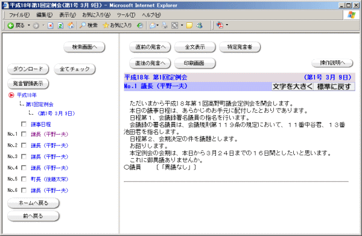Viewport: 362px width, 236px height.
Task: Click 文字を大きく to enlarge text
Action: click(x=293, y=86)
